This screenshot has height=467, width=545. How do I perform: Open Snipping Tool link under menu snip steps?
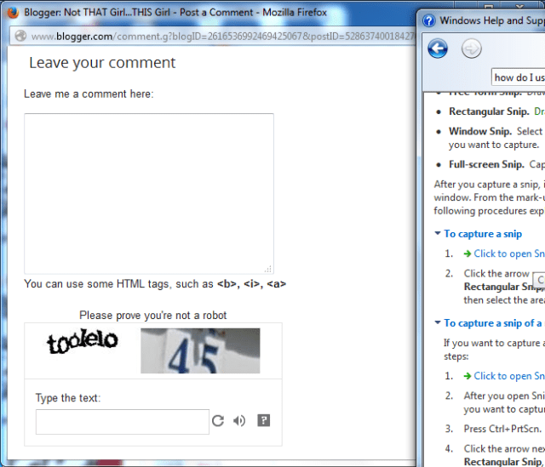pos(508,376)
